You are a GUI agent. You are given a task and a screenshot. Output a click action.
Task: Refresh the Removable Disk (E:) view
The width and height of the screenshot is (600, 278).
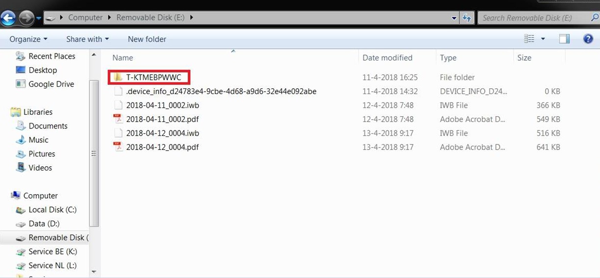click(467, 18)
